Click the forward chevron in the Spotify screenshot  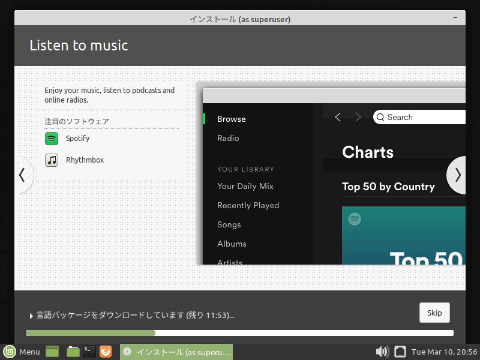[x=358, y=117]
